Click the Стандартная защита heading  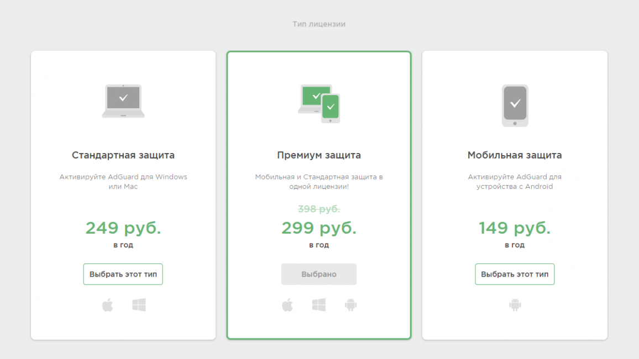tap(123, 155)
